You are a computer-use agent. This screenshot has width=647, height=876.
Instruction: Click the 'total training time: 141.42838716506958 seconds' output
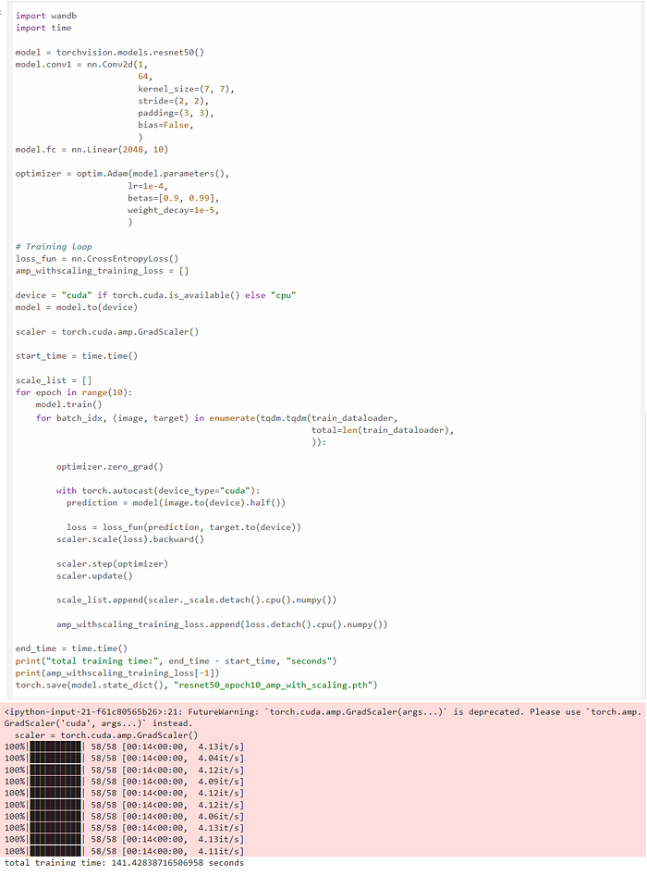[x=124, y=863]
